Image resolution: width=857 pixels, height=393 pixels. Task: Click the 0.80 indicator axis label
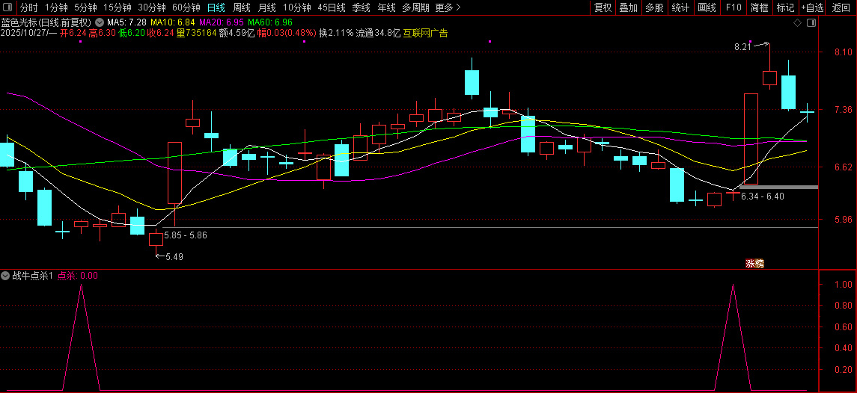844,306
